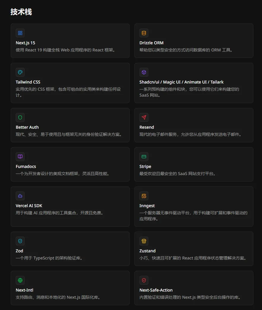262x310 pixels.
Task: Click the Zustand store icon
Action: coord(144,241)
